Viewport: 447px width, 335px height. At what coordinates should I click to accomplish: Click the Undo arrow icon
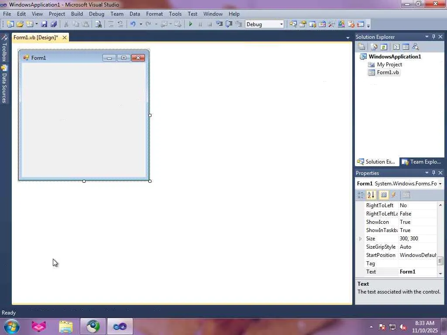click(133, 24)
